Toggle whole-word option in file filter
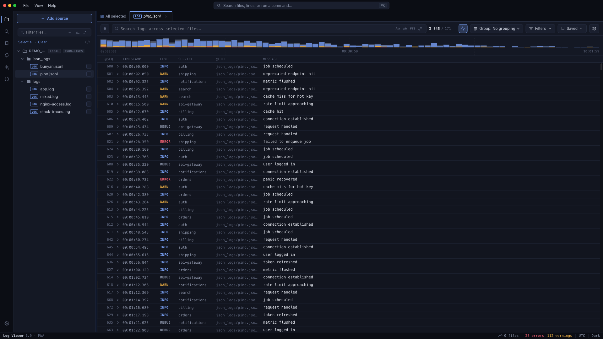The width and height of the screenshot is (603, 339). 77,32
